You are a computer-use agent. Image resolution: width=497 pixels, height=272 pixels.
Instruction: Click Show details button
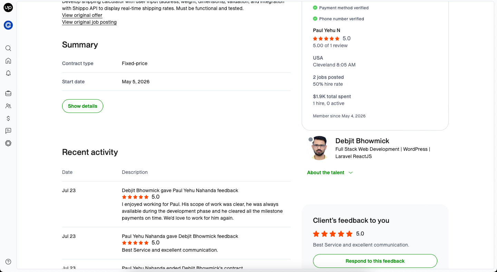point(82,106)
